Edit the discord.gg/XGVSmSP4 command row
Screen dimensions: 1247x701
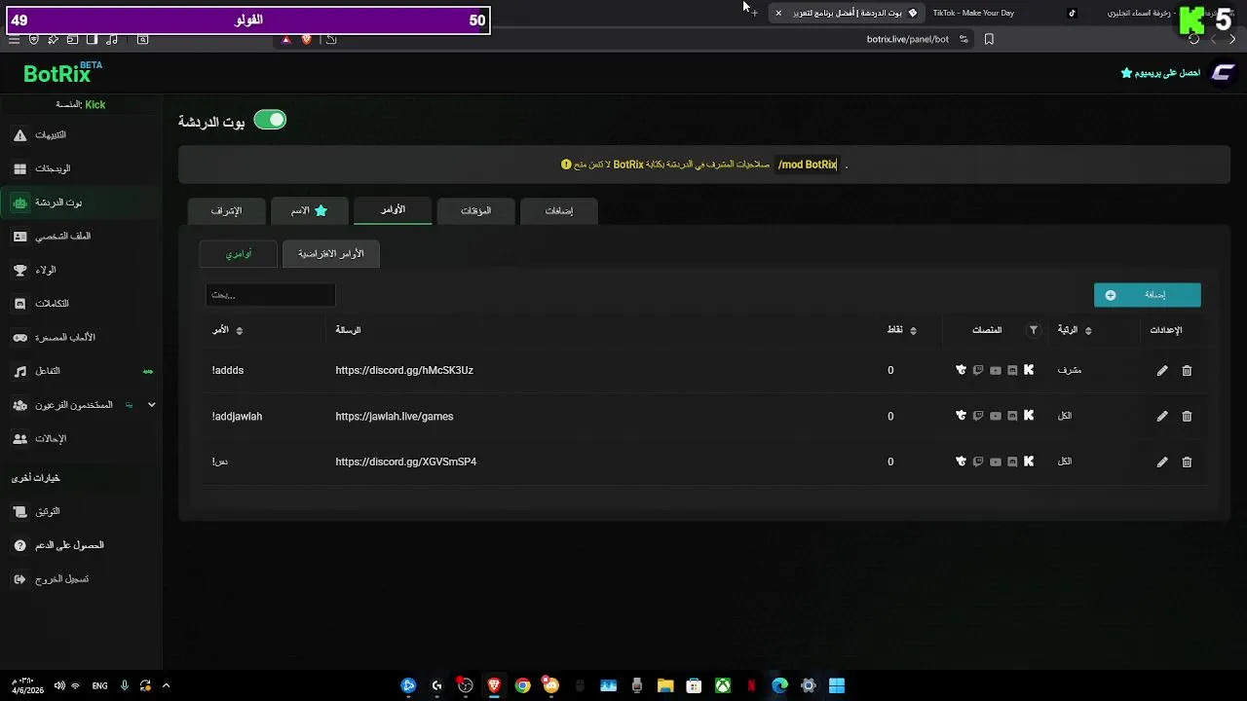1162,461
